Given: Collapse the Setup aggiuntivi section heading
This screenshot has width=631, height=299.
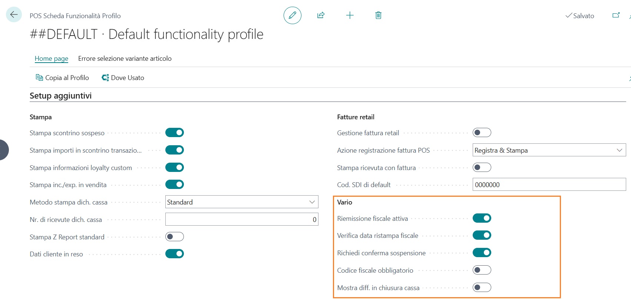Looking at the screenshot, I should (x=61, y=96).
